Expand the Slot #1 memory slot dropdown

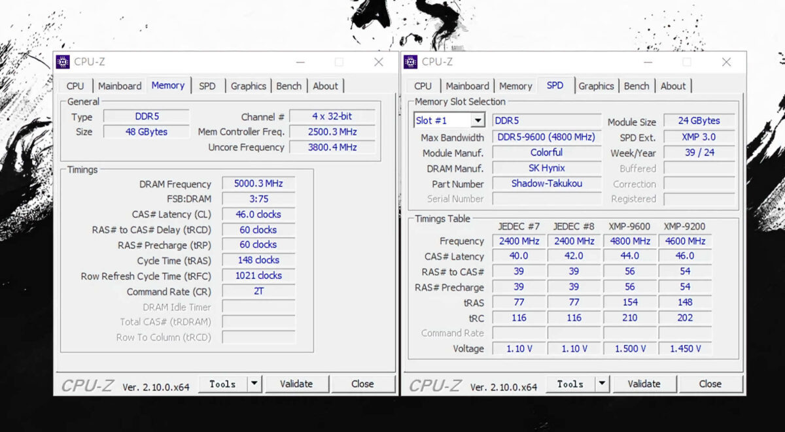click(x=478, y=121)
